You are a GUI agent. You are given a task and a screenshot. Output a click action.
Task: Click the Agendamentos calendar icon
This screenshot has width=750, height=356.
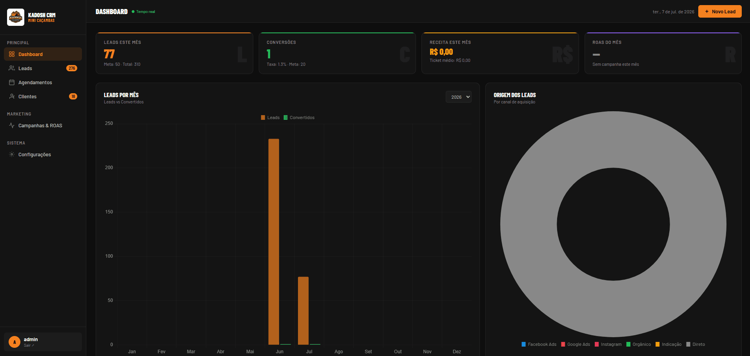12,82
